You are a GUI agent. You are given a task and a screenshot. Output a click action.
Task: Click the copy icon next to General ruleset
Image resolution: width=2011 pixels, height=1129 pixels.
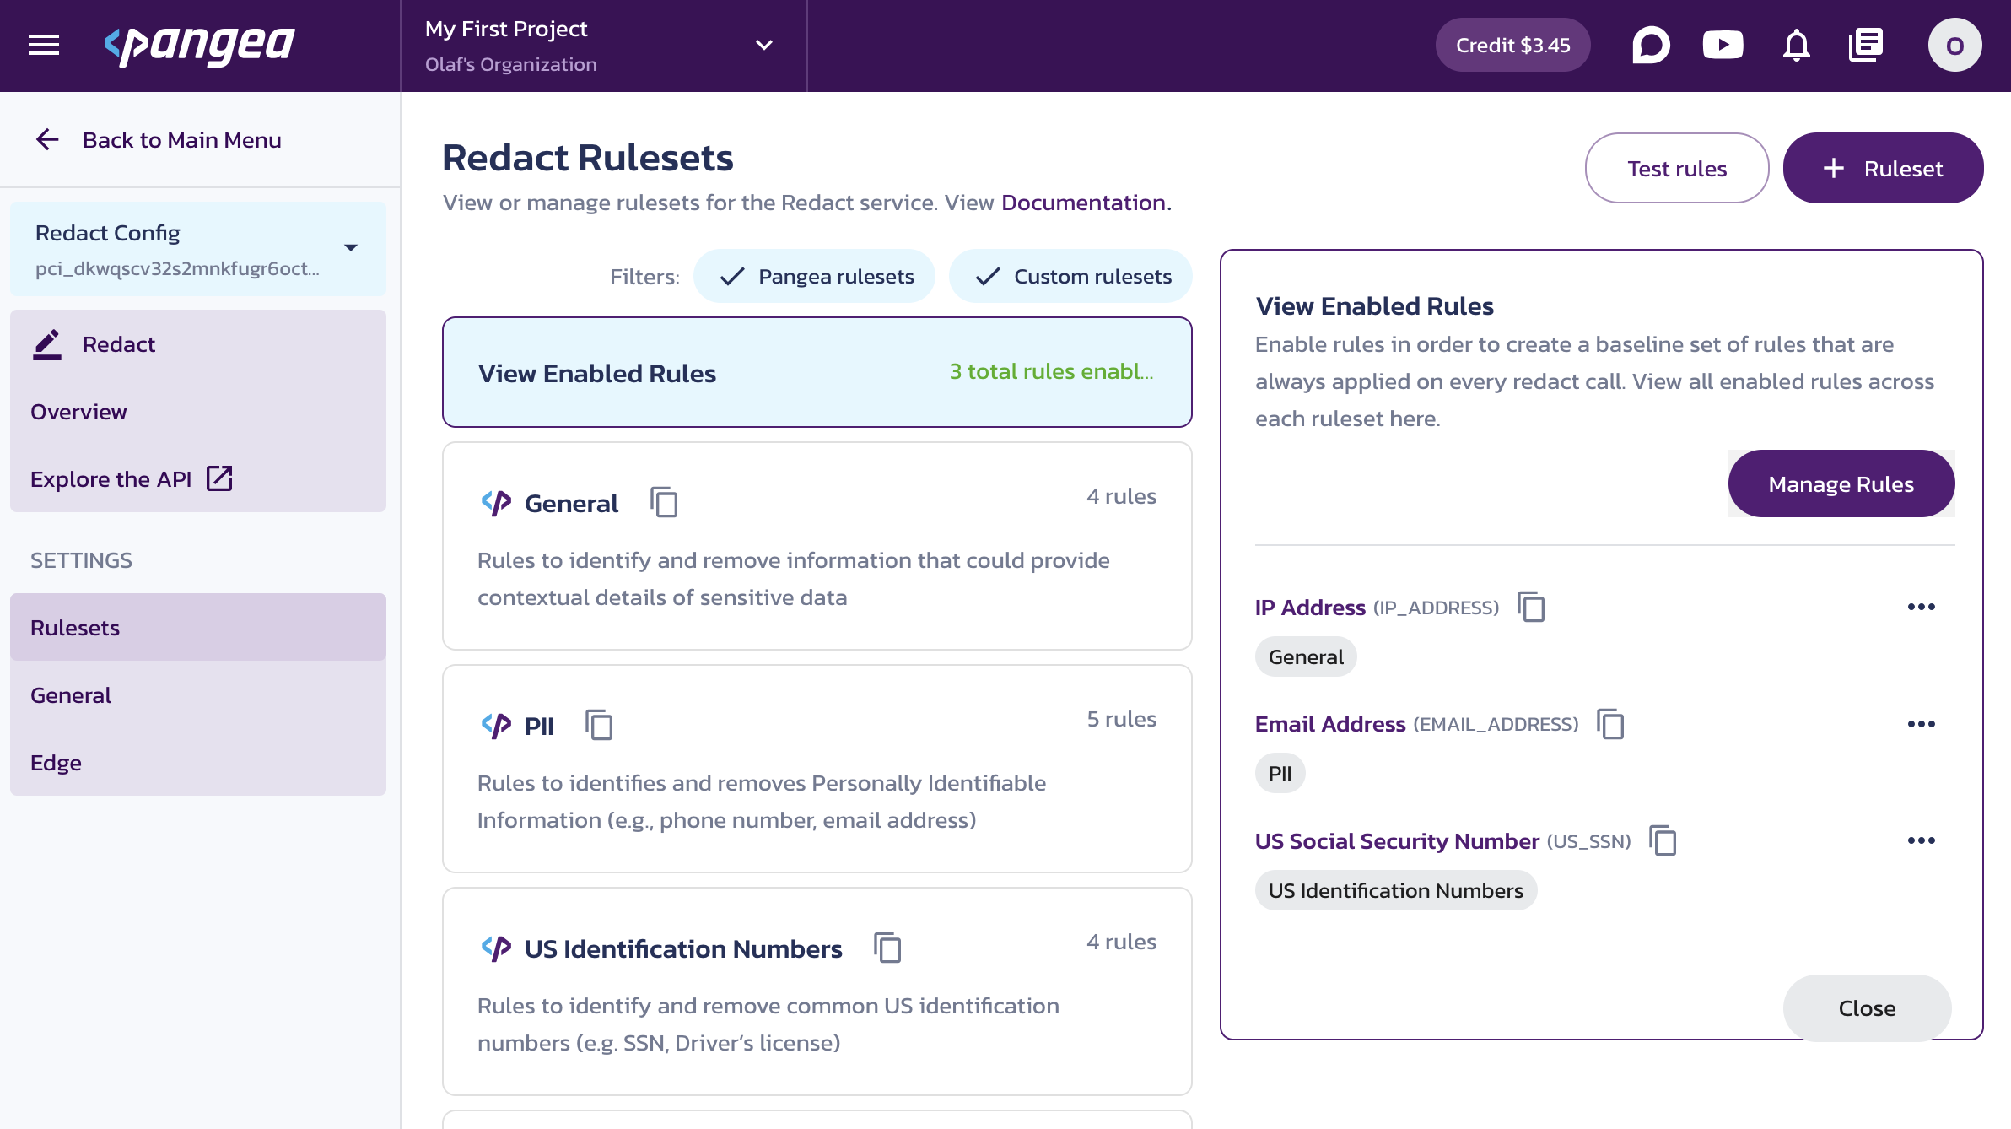(x=665, y=501)
